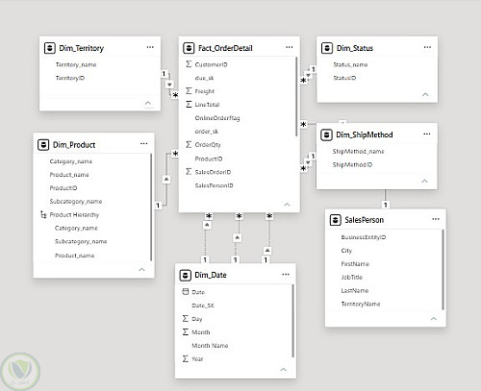Click the calendar icon beside Date field
The height and width of the screenshot is (391, 481).
click(x=186, y=291)
